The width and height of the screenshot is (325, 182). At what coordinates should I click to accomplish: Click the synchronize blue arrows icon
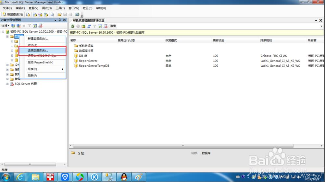coord(89,26)
